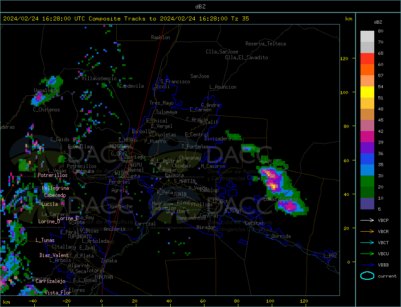Click the Clla.SanJose label
This screenshot has width=401, height=307.
pos(222,52)
